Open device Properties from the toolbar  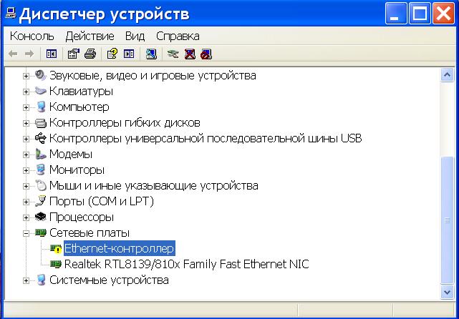74,54
